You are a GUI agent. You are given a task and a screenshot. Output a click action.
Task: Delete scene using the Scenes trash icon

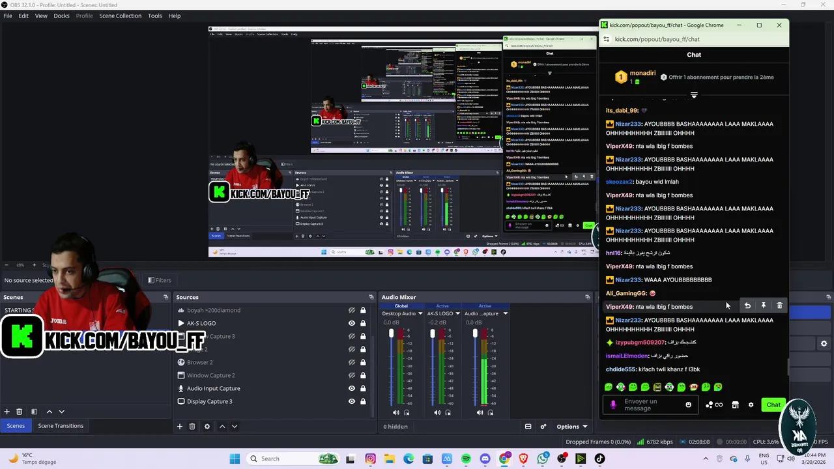point(20,412)
